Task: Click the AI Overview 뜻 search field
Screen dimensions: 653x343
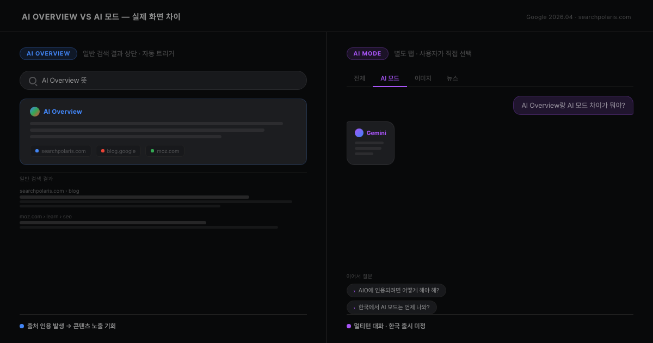Action: point(163,80)
